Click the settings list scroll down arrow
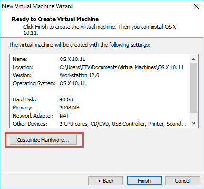Viewport: 204px width, 189px height. [194, 123]
